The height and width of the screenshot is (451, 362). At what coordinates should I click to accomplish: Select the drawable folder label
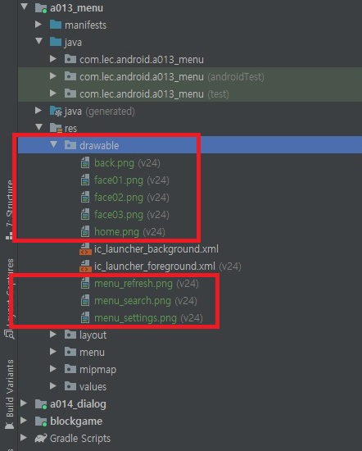99,145
